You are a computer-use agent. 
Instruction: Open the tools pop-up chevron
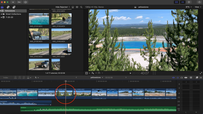click(x=38, y=78)
